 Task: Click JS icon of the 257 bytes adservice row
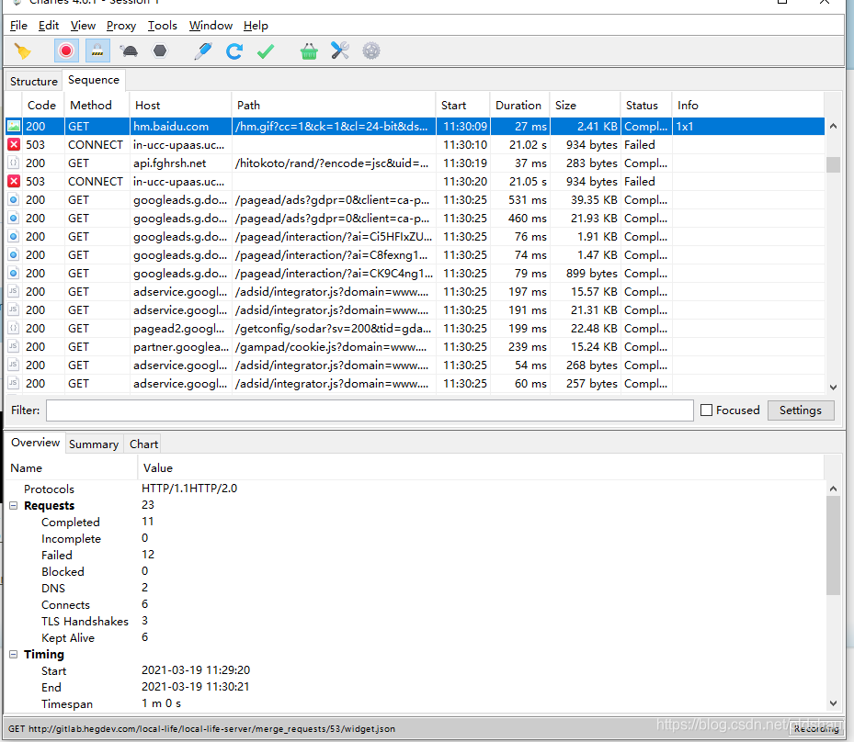click(x=14, y=384)
